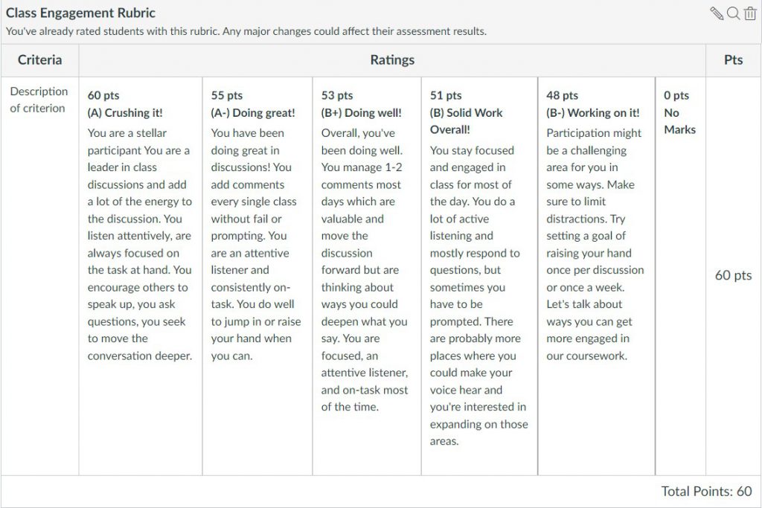Click the Ratings column header

tap(392, 60)
